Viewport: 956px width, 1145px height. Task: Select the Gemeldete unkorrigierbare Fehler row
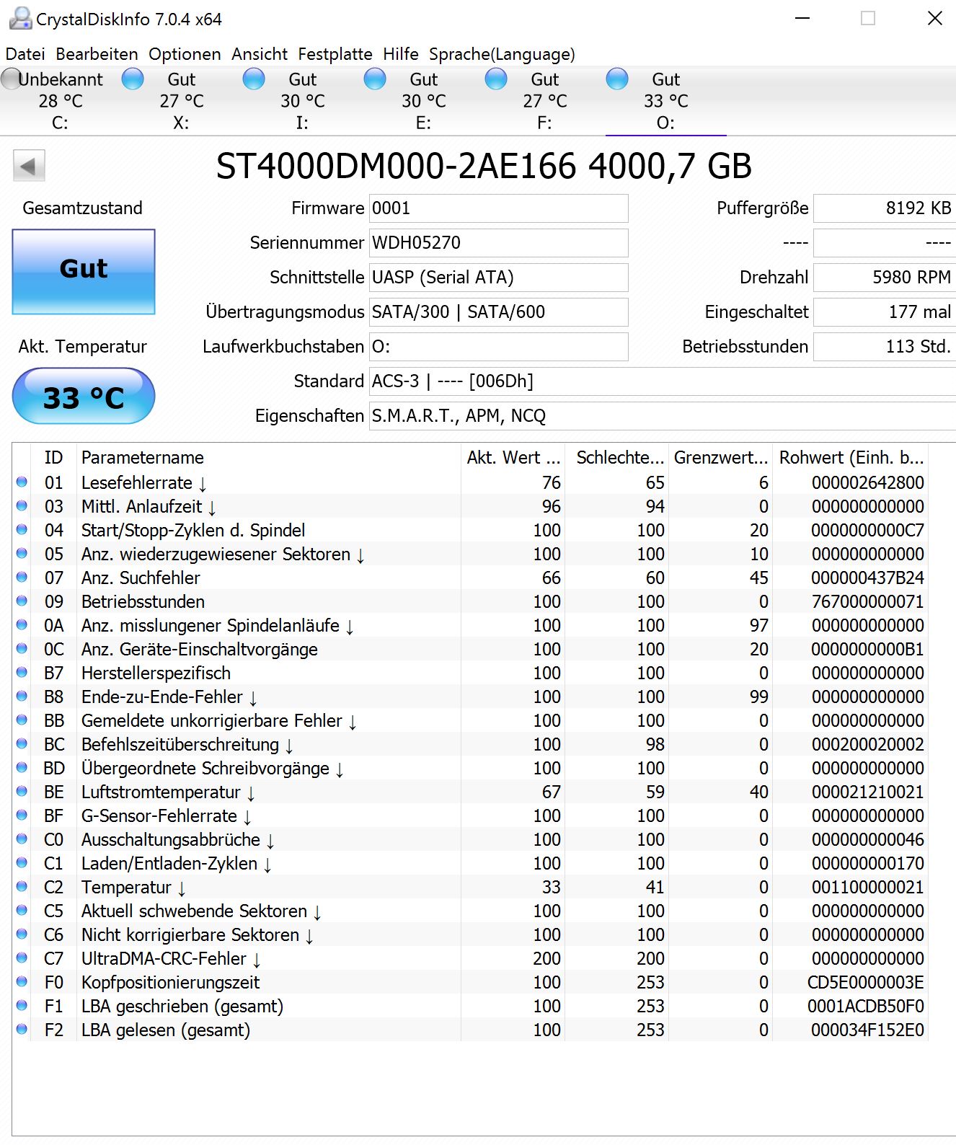click(470, 720)
